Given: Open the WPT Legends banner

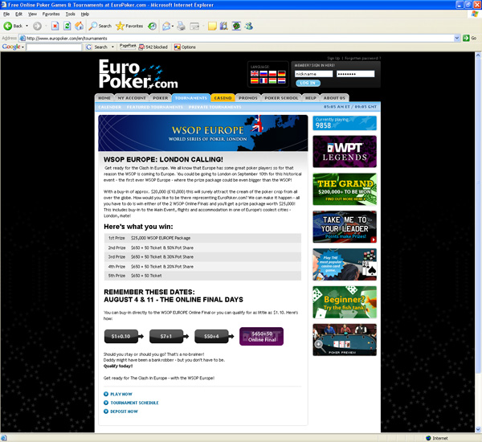Looking at the screenshot, I should click(x=345, y=152).
